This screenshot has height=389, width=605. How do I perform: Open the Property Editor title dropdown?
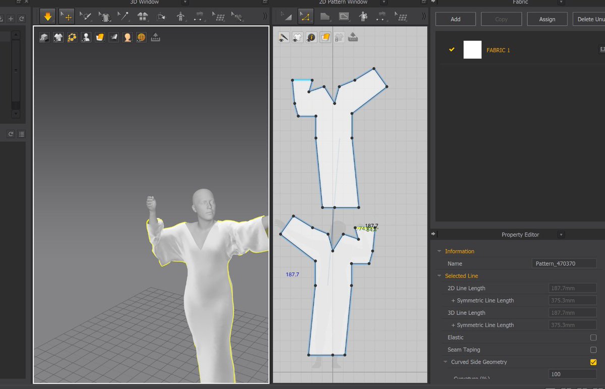[560, 235]
